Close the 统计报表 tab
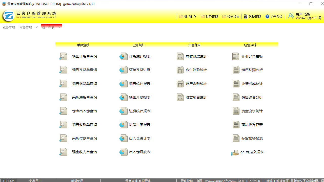This screenshot has height=182, width=324. point(59,27)
